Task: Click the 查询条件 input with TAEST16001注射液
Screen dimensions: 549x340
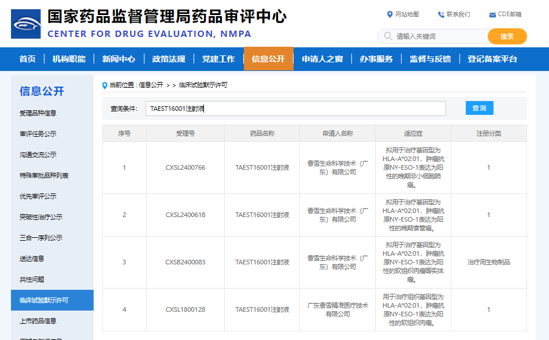Action: pos(295,109)
